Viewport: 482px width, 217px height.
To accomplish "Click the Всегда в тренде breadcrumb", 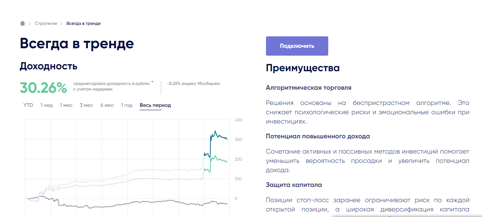I will (83, 23).
